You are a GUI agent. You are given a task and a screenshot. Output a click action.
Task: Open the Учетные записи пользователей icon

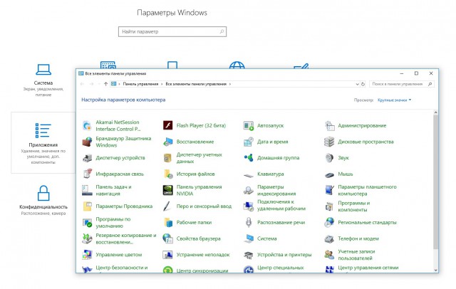click(329, 255)
